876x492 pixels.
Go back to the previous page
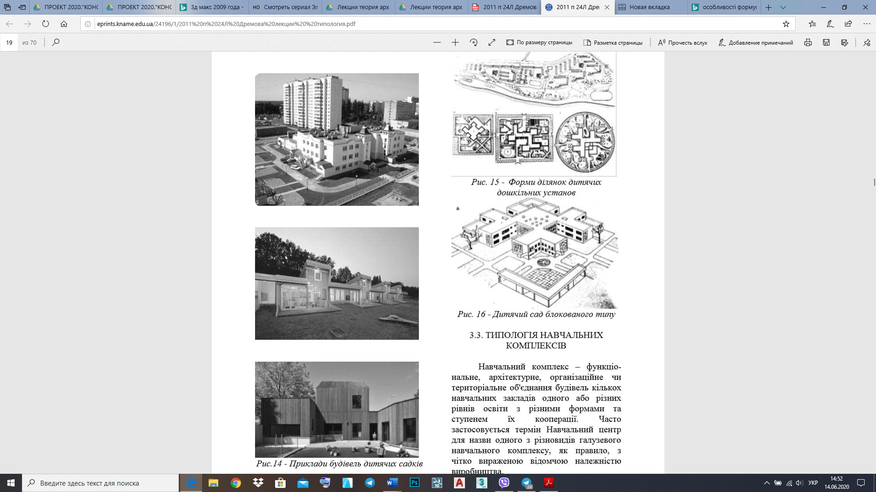(x=9, y=24)
